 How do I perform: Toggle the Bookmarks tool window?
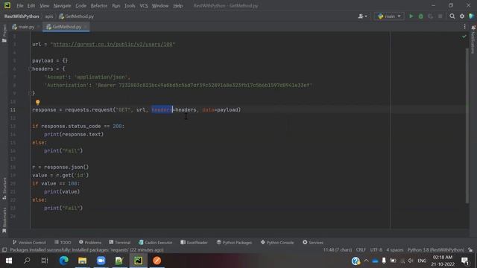4,220
